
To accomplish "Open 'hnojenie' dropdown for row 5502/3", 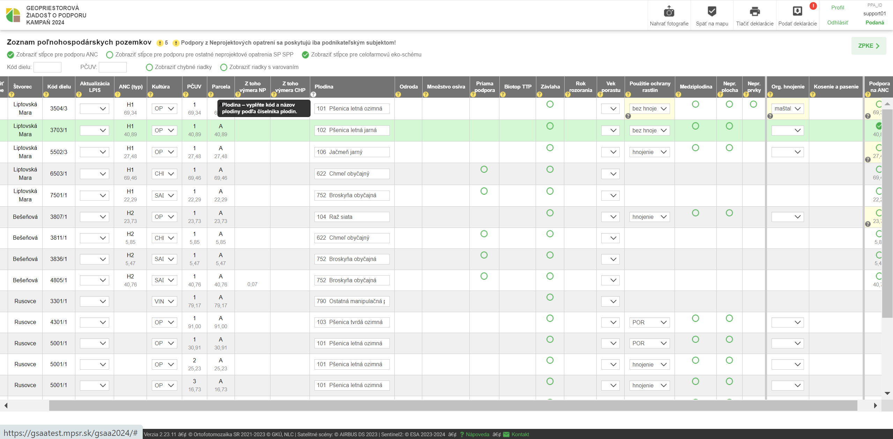I will point(649,152).
